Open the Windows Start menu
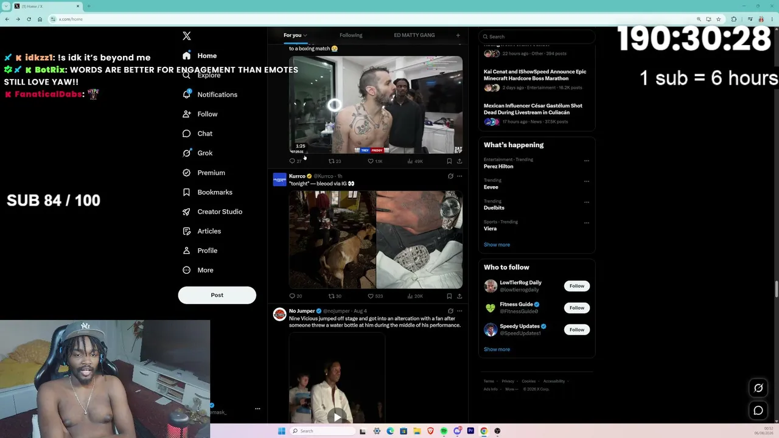This screenshot has width=779, height=438. pyautogui.click(x=281, y=431)
